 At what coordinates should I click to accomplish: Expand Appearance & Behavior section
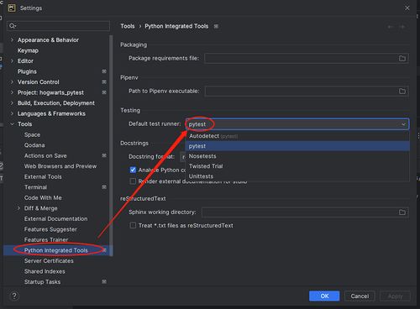coord(12,40)
